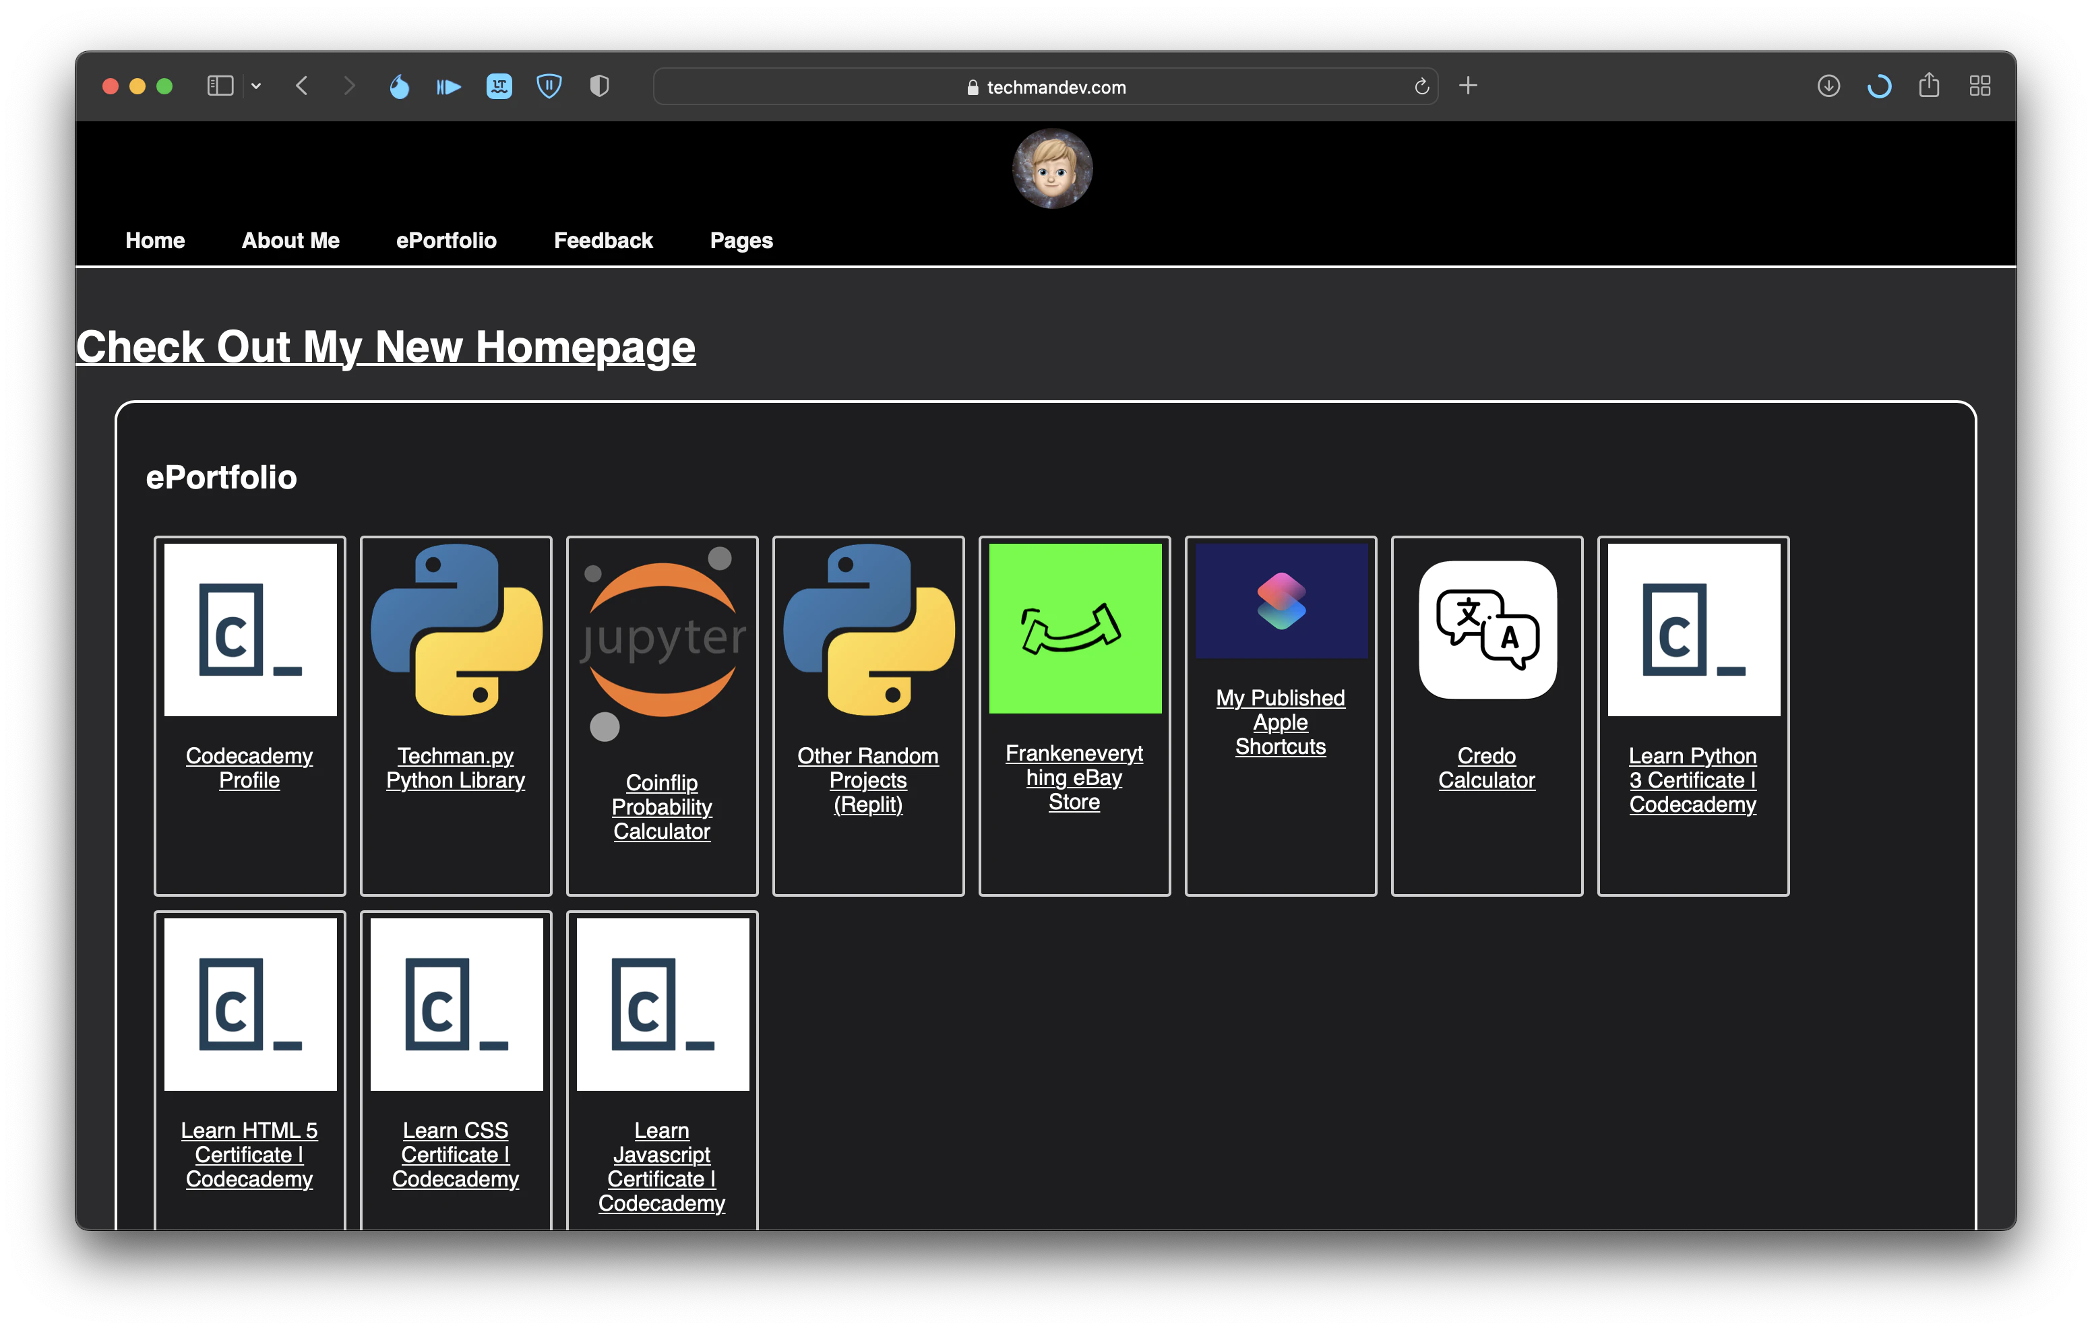Image resolution: width=2092 pixels, height=1330 pixels.
Task: Open the Share sheet icon
Action: pos(1929,85)
